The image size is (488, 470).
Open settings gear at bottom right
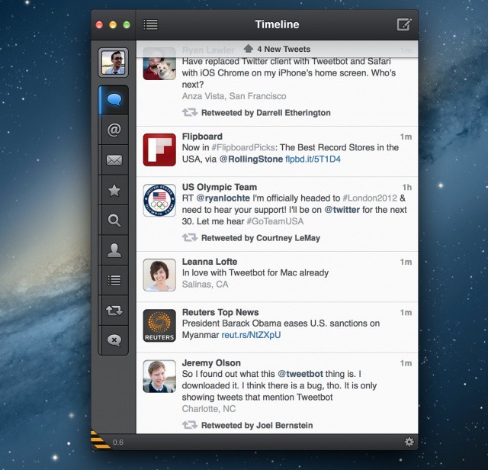[409, 442]
